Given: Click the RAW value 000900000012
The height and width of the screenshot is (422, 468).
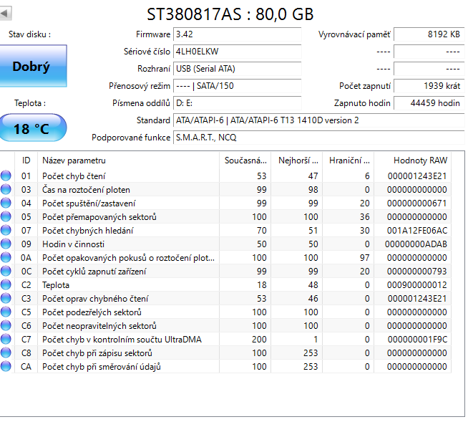Looking at the screenshot, I should tap(417, 285).
